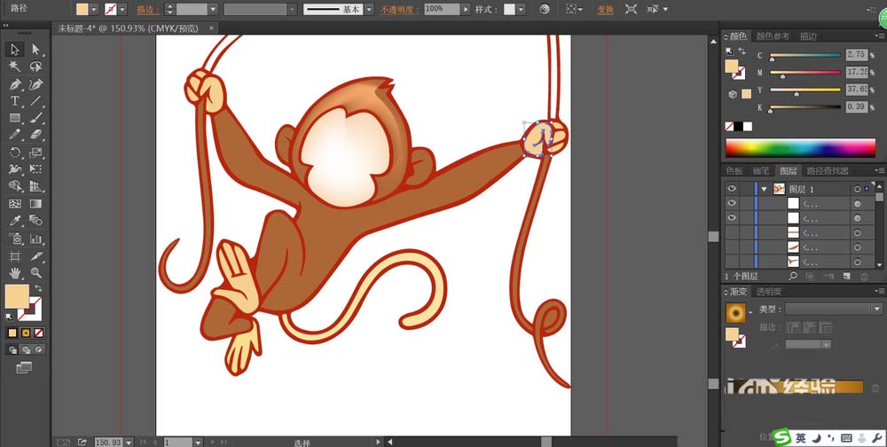Click the Recolor Artwork wheel icon
Screen dimensions: 887x447
(545, 9)
